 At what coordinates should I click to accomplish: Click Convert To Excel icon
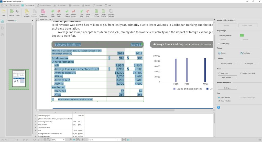click(x=96, y=11)
